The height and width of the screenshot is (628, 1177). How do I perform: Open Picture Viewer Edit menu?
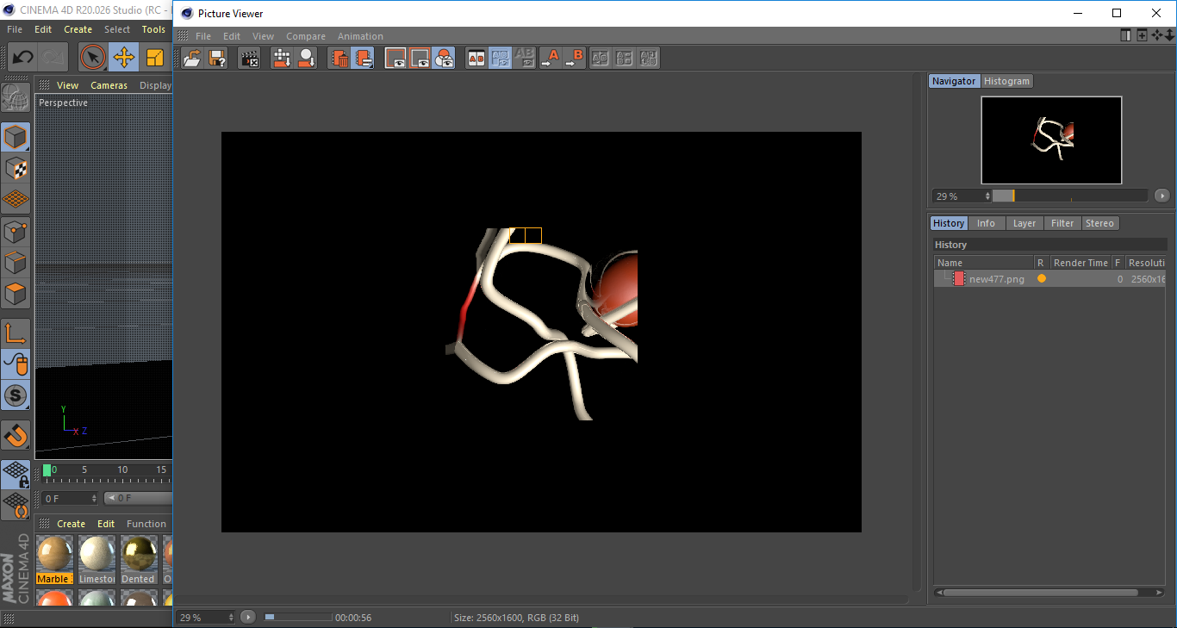click(232, 36)
